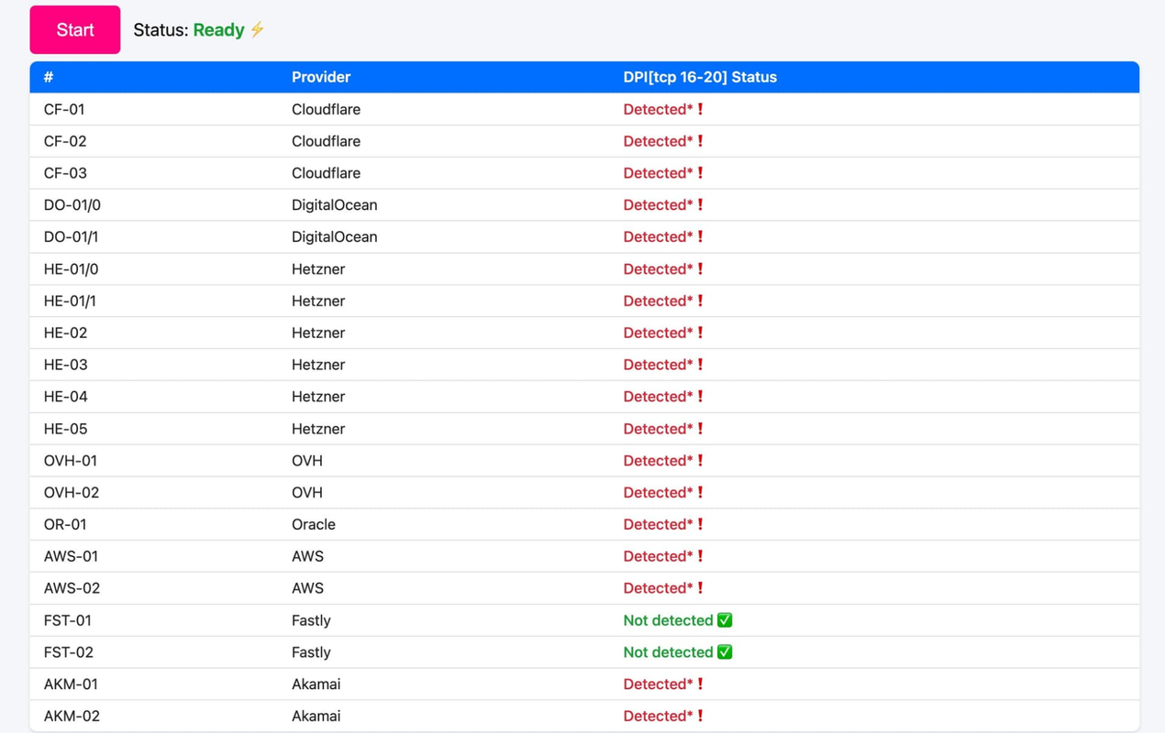Click the OVH provider in OVH-01 row
The width and height of the screenshot is (1165, 733).
307,461
